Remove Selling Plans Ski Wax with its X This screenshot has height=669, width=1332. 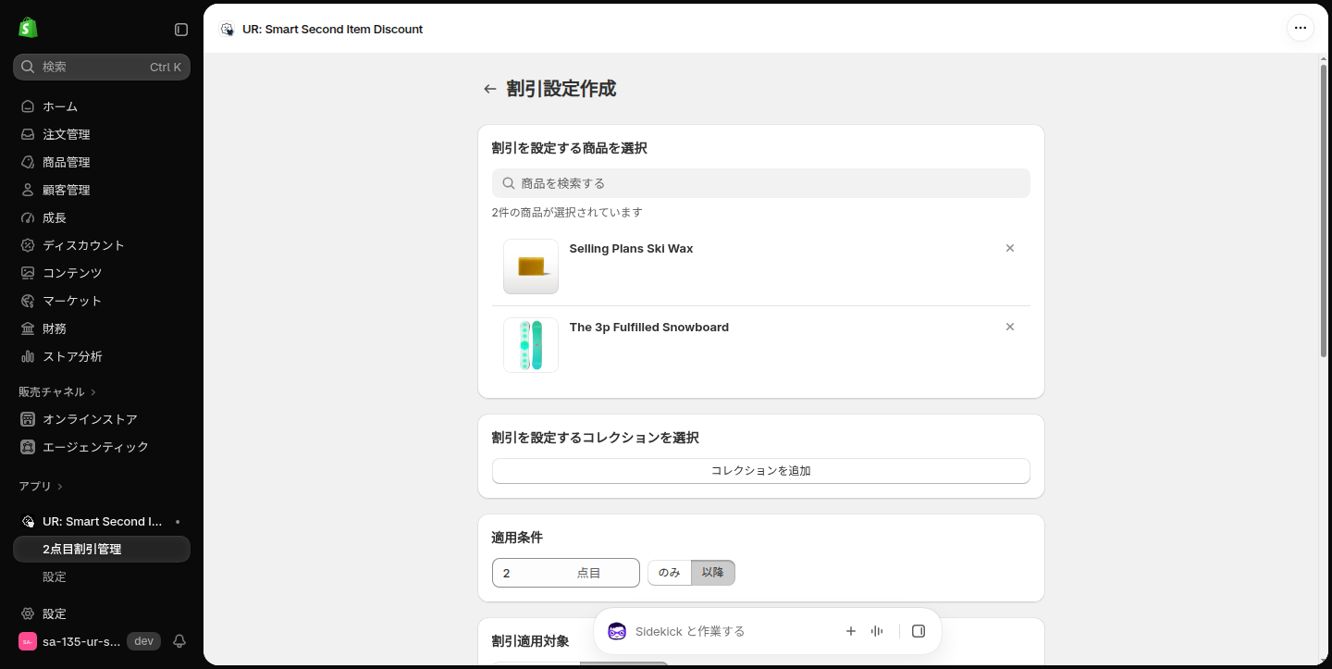coord(1010,248)
